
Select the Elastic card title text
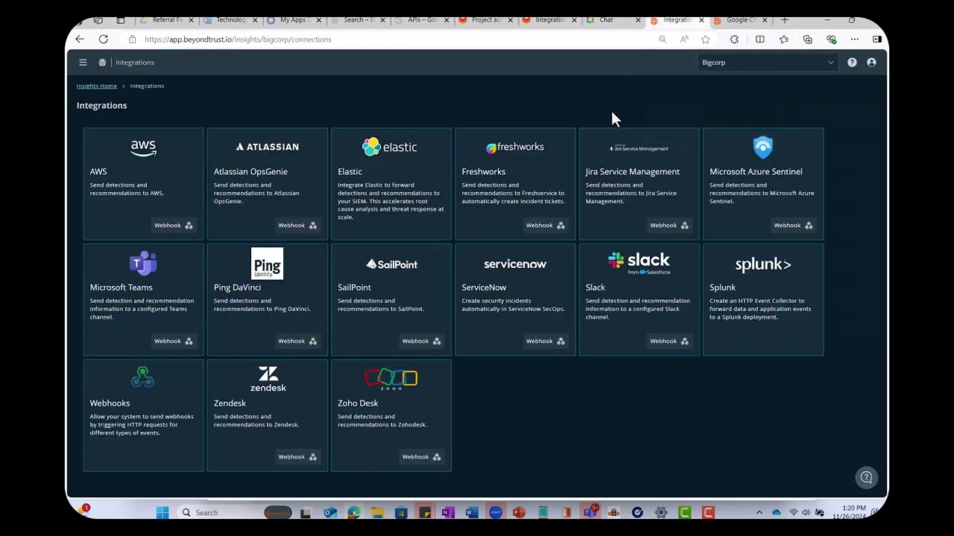click(x=350, y=171)
